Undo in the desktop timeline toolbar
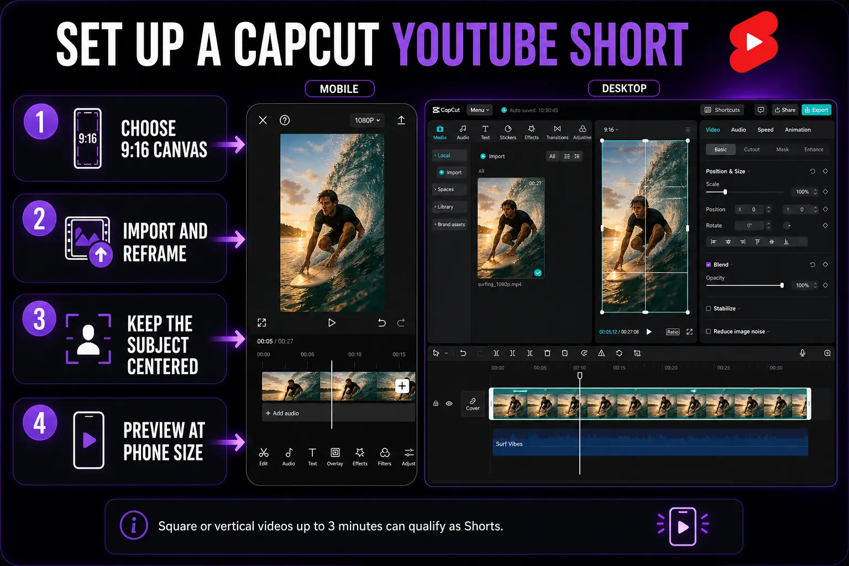The image size is (849, 566). point(463,353)
